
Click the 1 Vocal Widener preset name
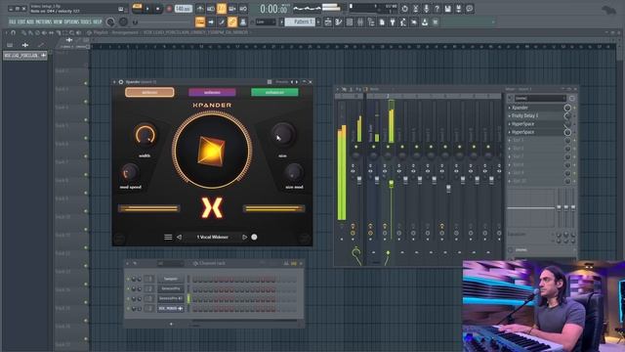tap(213, 237)
